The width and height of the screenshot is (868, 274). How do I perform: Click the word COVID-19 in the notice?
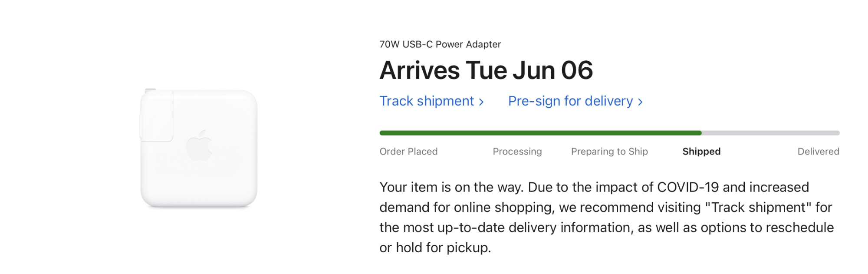(688, 187)
